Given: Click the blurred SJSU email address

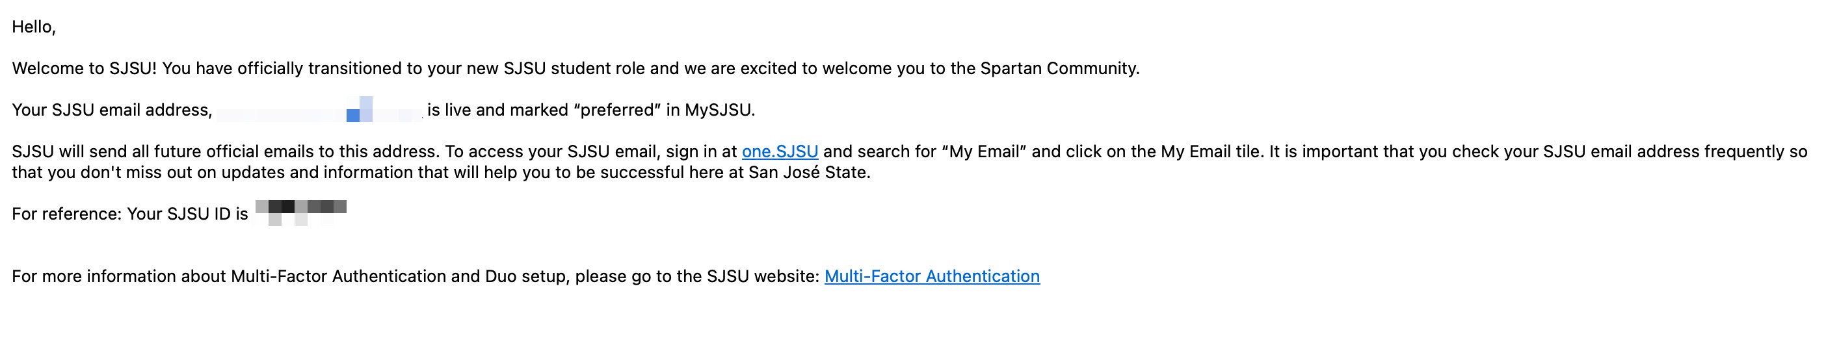Looking at the screenshot, I should (319, 110).
